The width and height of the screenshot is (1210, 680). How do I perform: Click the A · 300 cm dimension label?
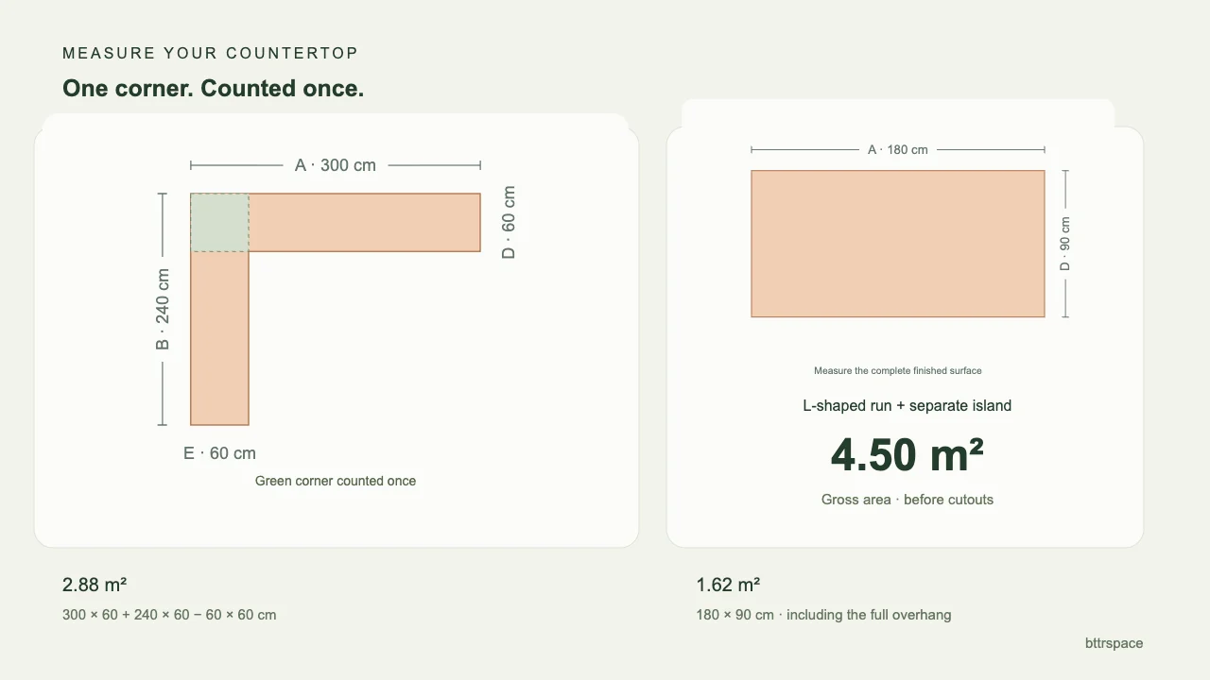coord(336,165)
